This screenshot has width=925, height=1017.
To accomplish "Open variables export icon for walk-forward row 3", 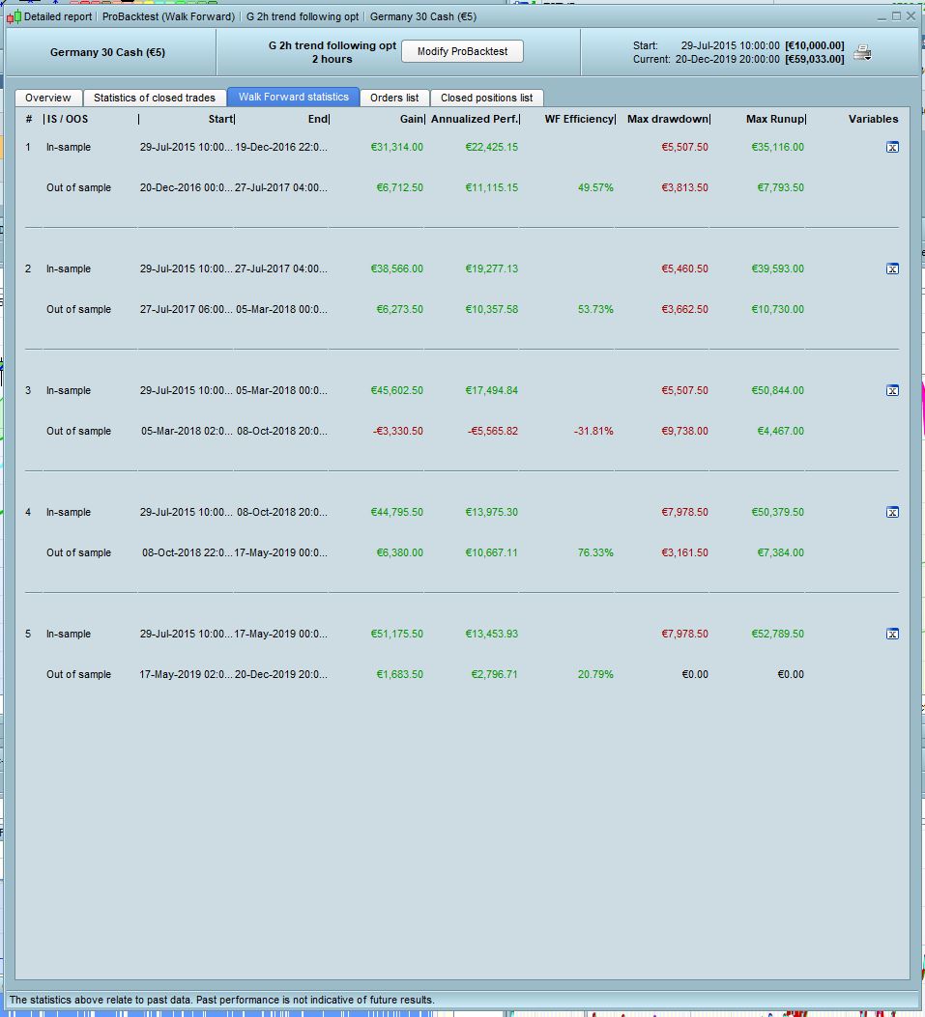I will (892, 390).
